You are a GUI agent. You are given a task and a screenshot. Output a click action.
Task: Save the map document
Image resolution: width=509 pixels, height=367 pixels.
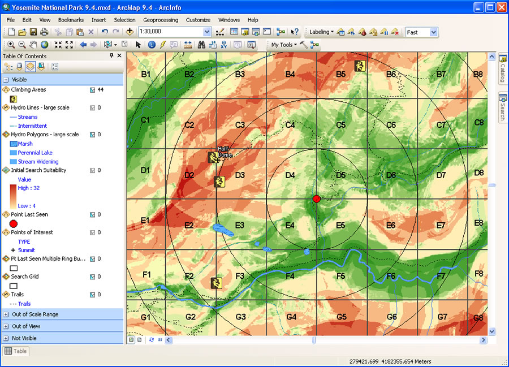(33, 32)
